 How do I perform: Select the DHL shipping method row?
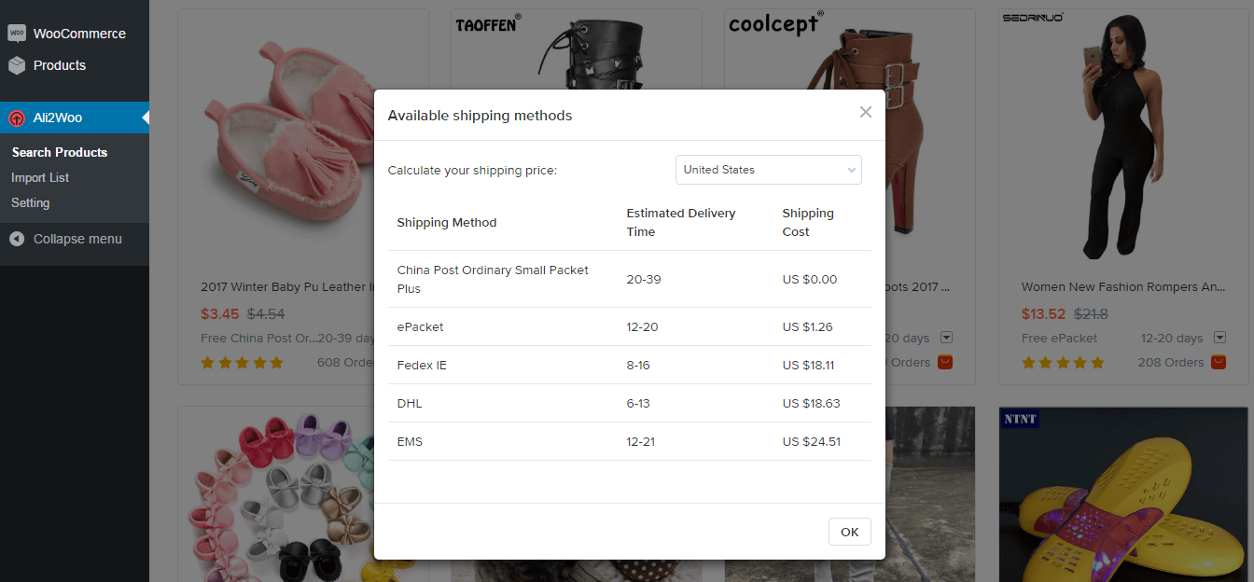pos(630,404)
